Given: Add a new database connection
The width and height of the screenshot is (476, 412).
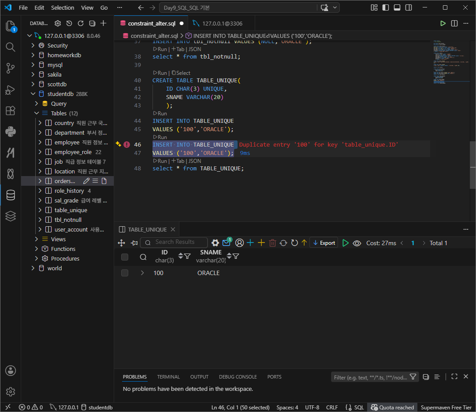Looking at the screenshot, I should pos(104,23).
